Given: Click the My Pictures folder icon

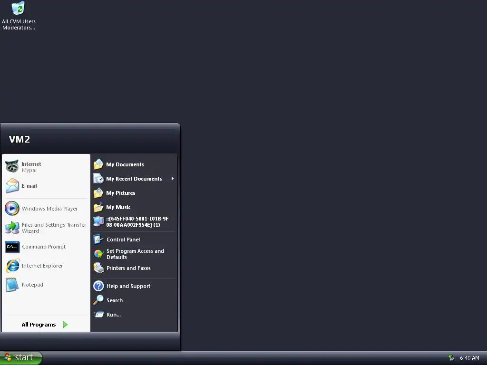Looking at the screenshot, I should click(98, 193).
